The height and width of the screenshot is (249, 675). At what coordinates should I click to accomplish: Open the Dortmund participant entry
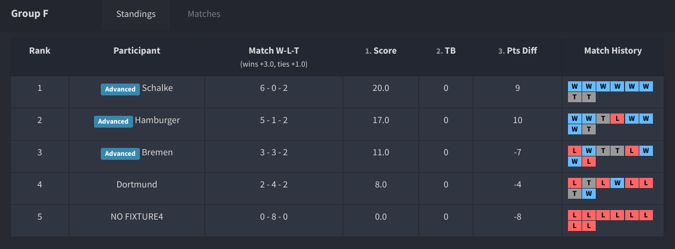pyautogui.click(x=136, y=185)
